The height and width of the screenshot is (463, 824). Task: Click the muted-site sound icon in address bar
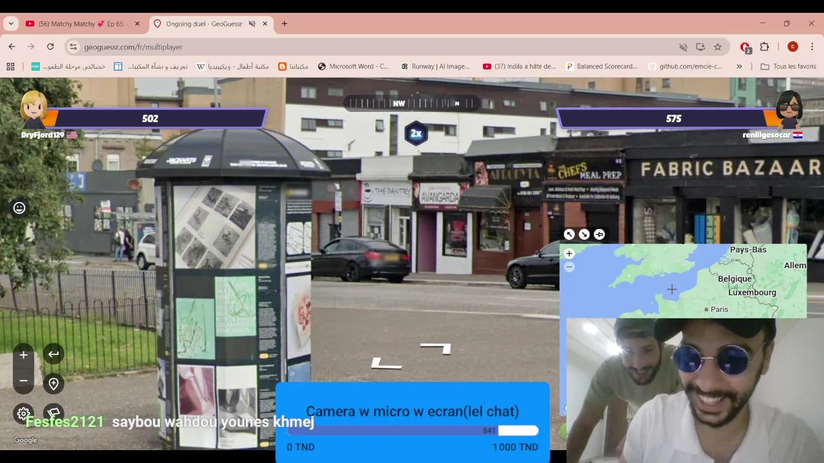(x=683, y=47)
